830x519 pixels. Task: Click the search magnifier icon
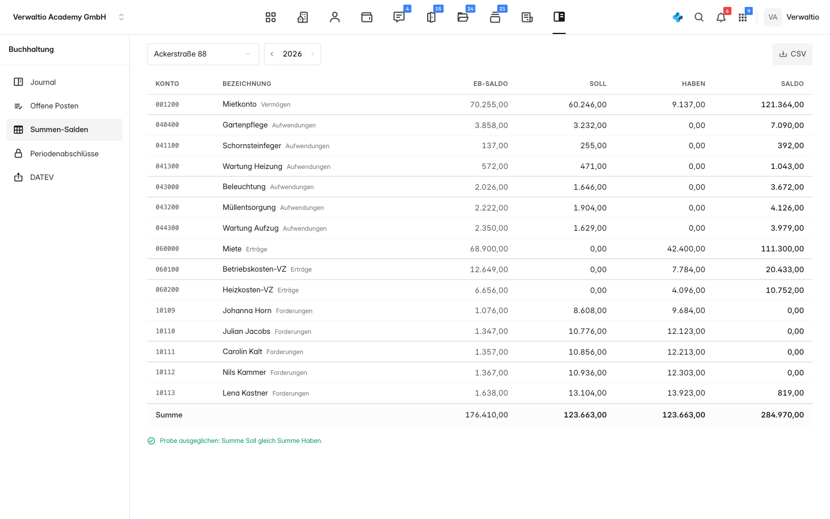click(x=699, y=17)
